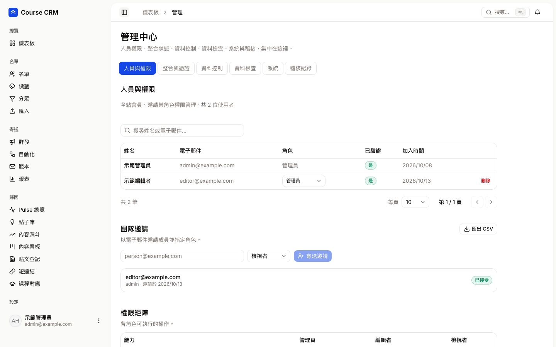The height and width of the screenshot is (347, 556).
Task: Open 儀表板 in the sidebar
Action: (55, 43)
